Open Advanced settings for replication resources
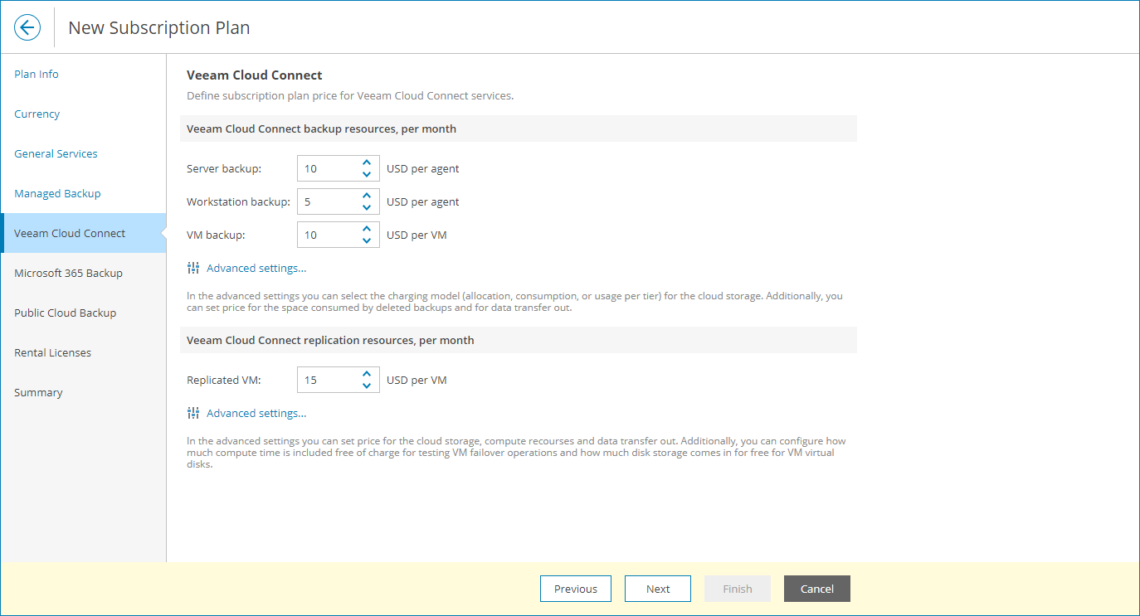This screenshot has width=1140, height=616. point(256,412)
